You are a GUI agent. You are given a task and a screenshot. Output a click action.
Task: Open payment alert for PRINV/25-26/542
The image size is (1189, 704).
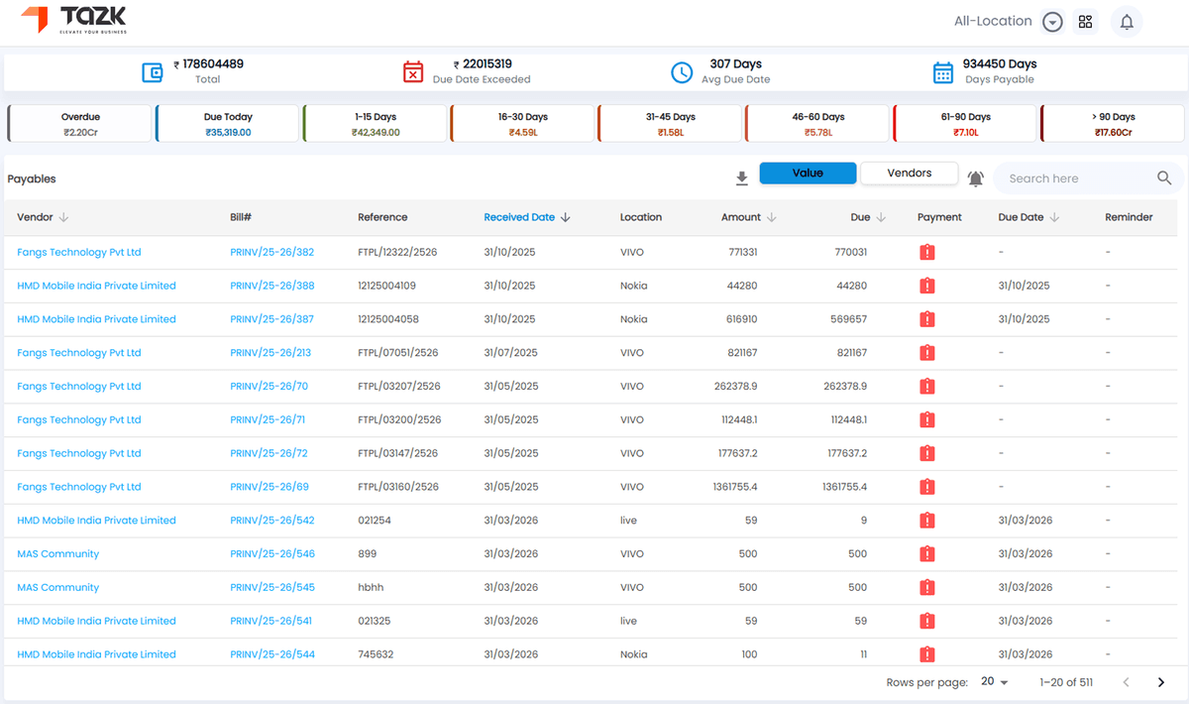click(927, 521)
